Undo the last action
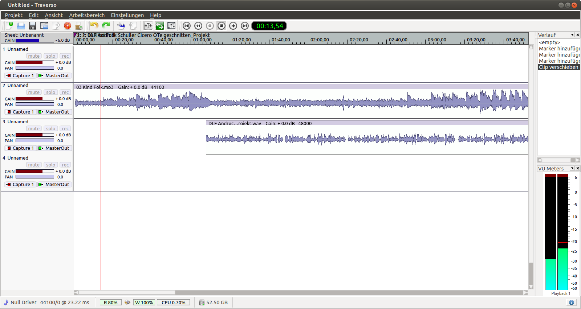The image size is (581, 309). pos(94,26)
